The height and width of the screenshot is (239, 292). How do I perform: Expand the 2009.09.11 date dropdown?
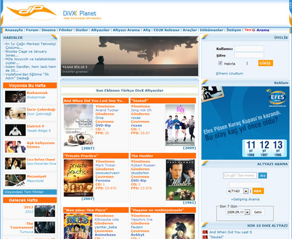point(247,212)
